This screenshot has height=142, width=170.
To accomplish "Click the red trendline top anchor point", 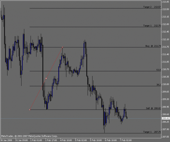I will click(x=63, y=47).
